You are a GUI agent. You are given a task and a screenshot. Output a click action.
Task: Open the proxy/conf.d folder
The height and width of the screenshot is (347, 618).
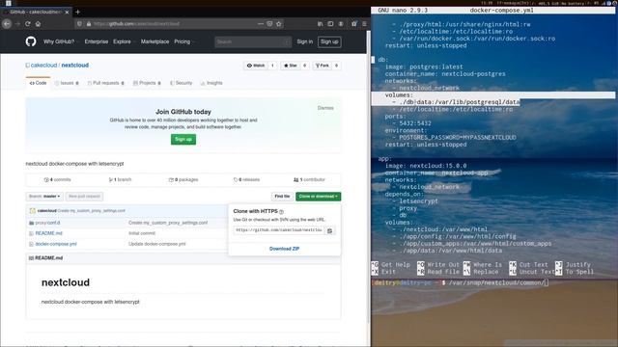coord(47,223)
